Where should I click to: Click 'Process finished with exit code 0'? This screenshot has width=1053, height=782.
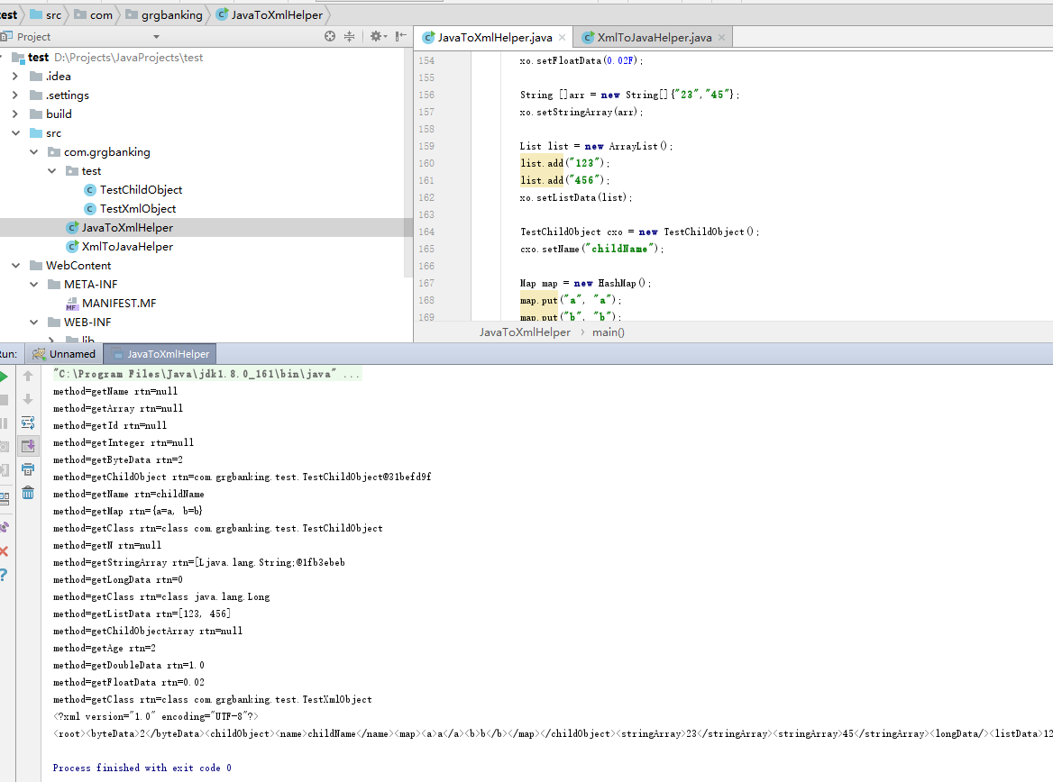[142, 768]
